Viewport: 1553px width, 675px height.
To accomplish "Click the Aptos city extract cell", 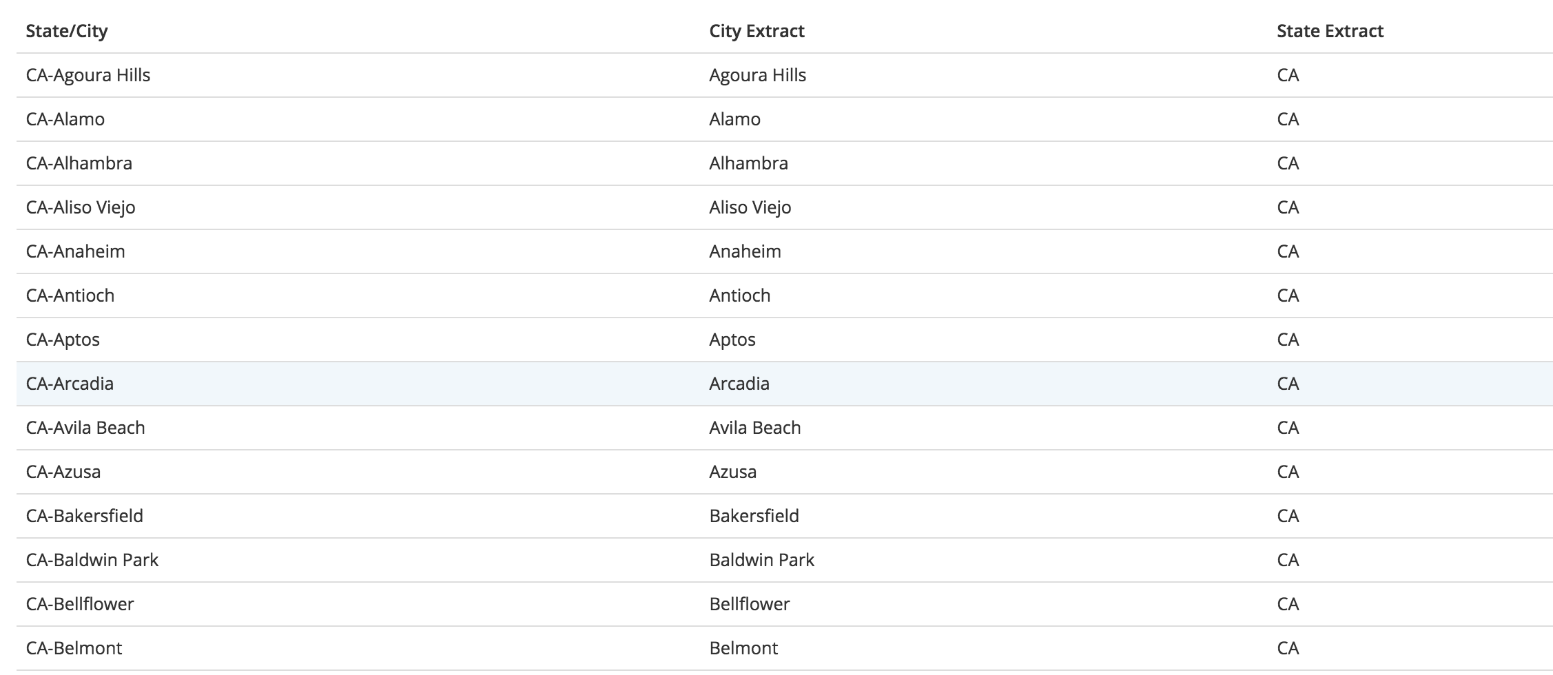I will pos(732,340).
